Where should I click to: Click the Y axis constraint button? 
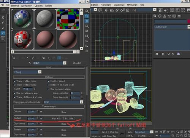(x=3, y=23)
